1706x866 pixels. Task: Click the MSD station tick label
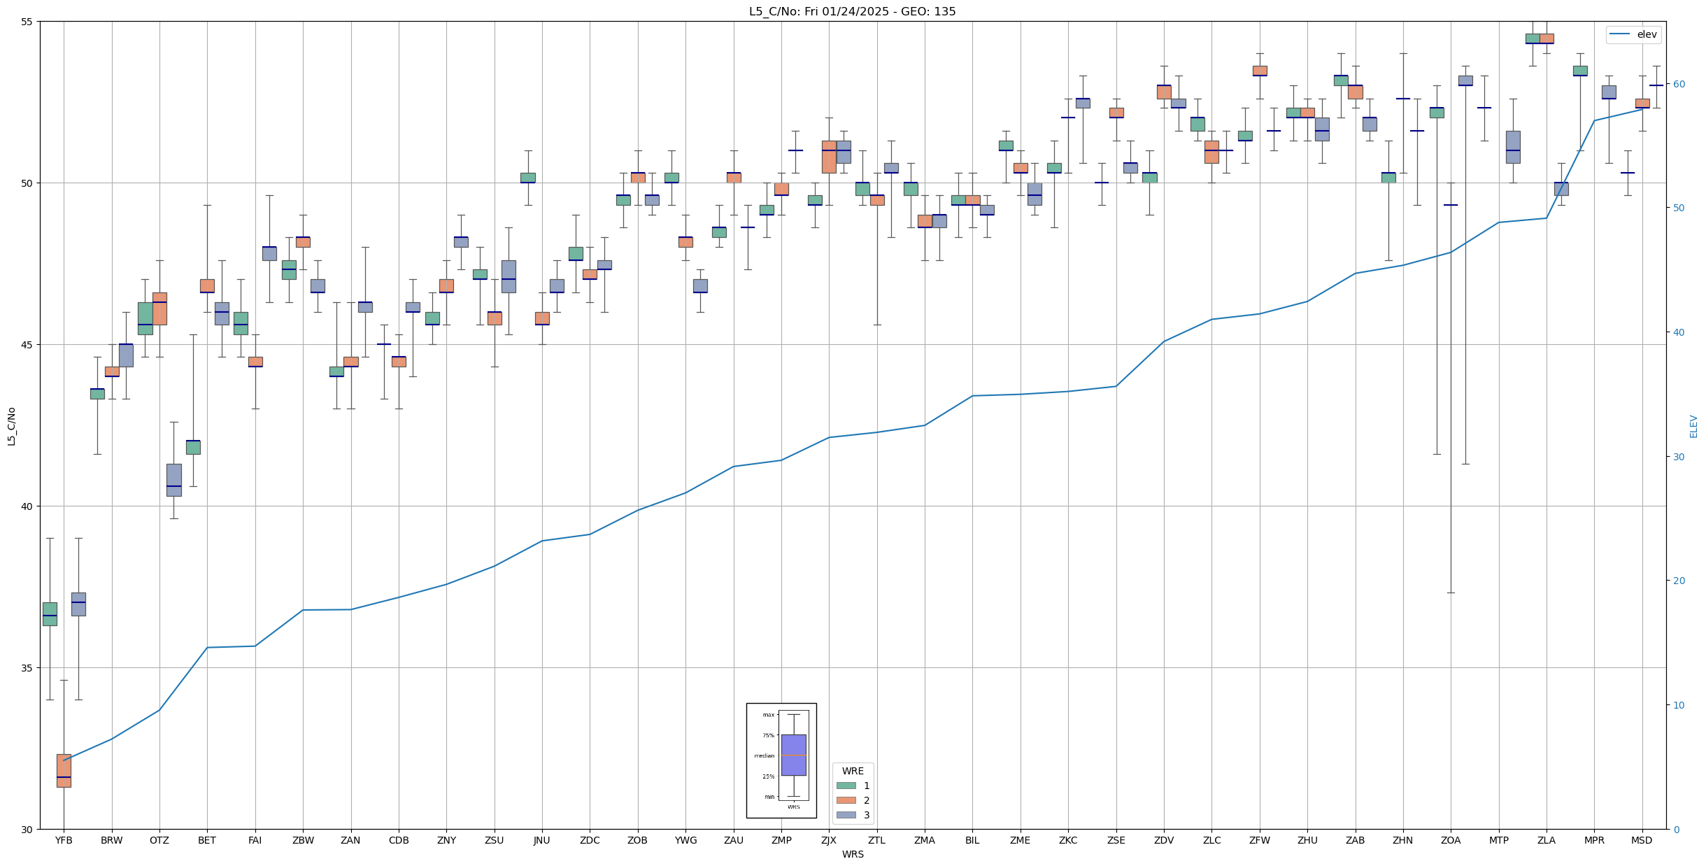tap(1642, 840)
